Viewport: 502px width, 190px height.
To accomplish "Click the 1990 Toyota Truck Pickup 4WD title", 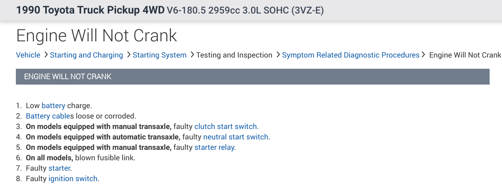I will [x=90, y=10].
